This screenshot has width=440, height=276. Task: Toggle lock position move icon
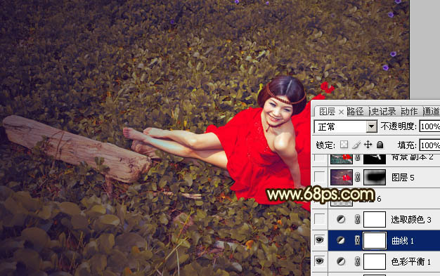pos(368,145)
